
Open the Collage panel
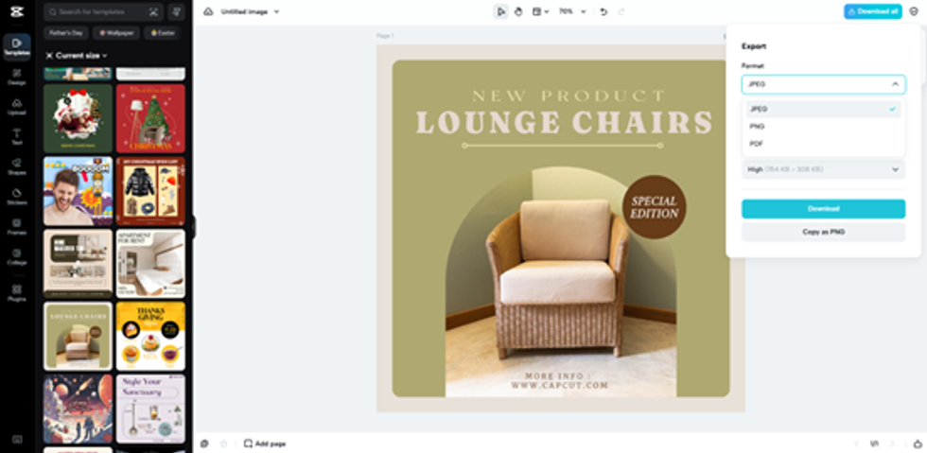(x=16, y=255)
